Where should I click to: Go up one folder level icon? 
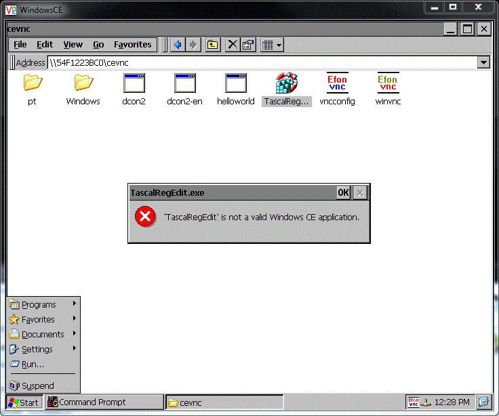click(213, 45)
